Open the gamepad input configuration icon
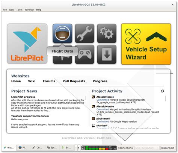178x153 pixels. click(x=84, y=54)
